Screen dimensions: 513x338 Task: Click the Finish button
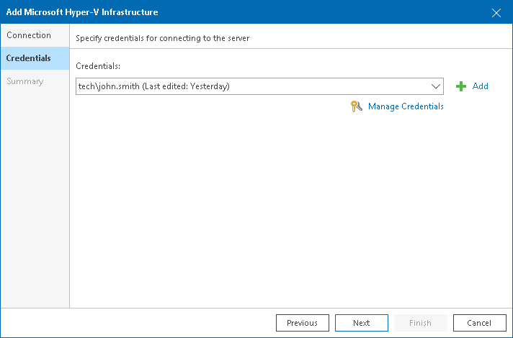pyautogui.click(x=420, y=323)
